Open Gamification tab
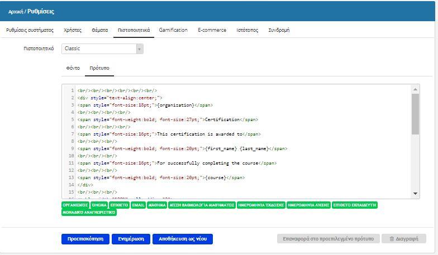 (173, 30)
